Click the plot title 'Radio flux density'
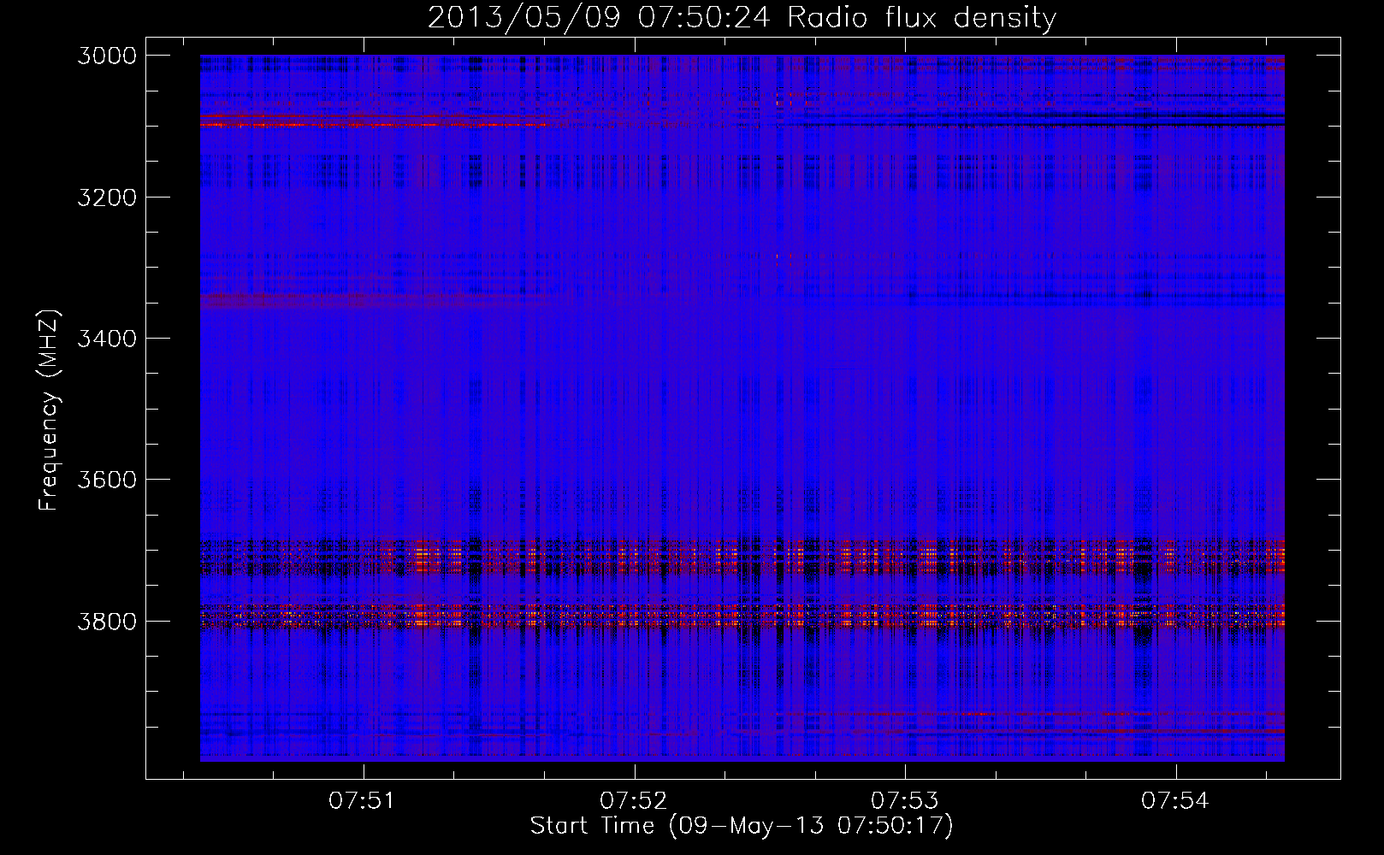The height and width of the screenshot is (855, 1384). 922,18
